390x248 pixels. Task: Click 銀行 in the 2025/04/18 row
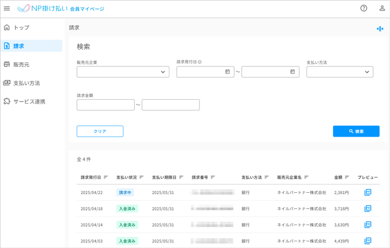[x=246, y=208]
